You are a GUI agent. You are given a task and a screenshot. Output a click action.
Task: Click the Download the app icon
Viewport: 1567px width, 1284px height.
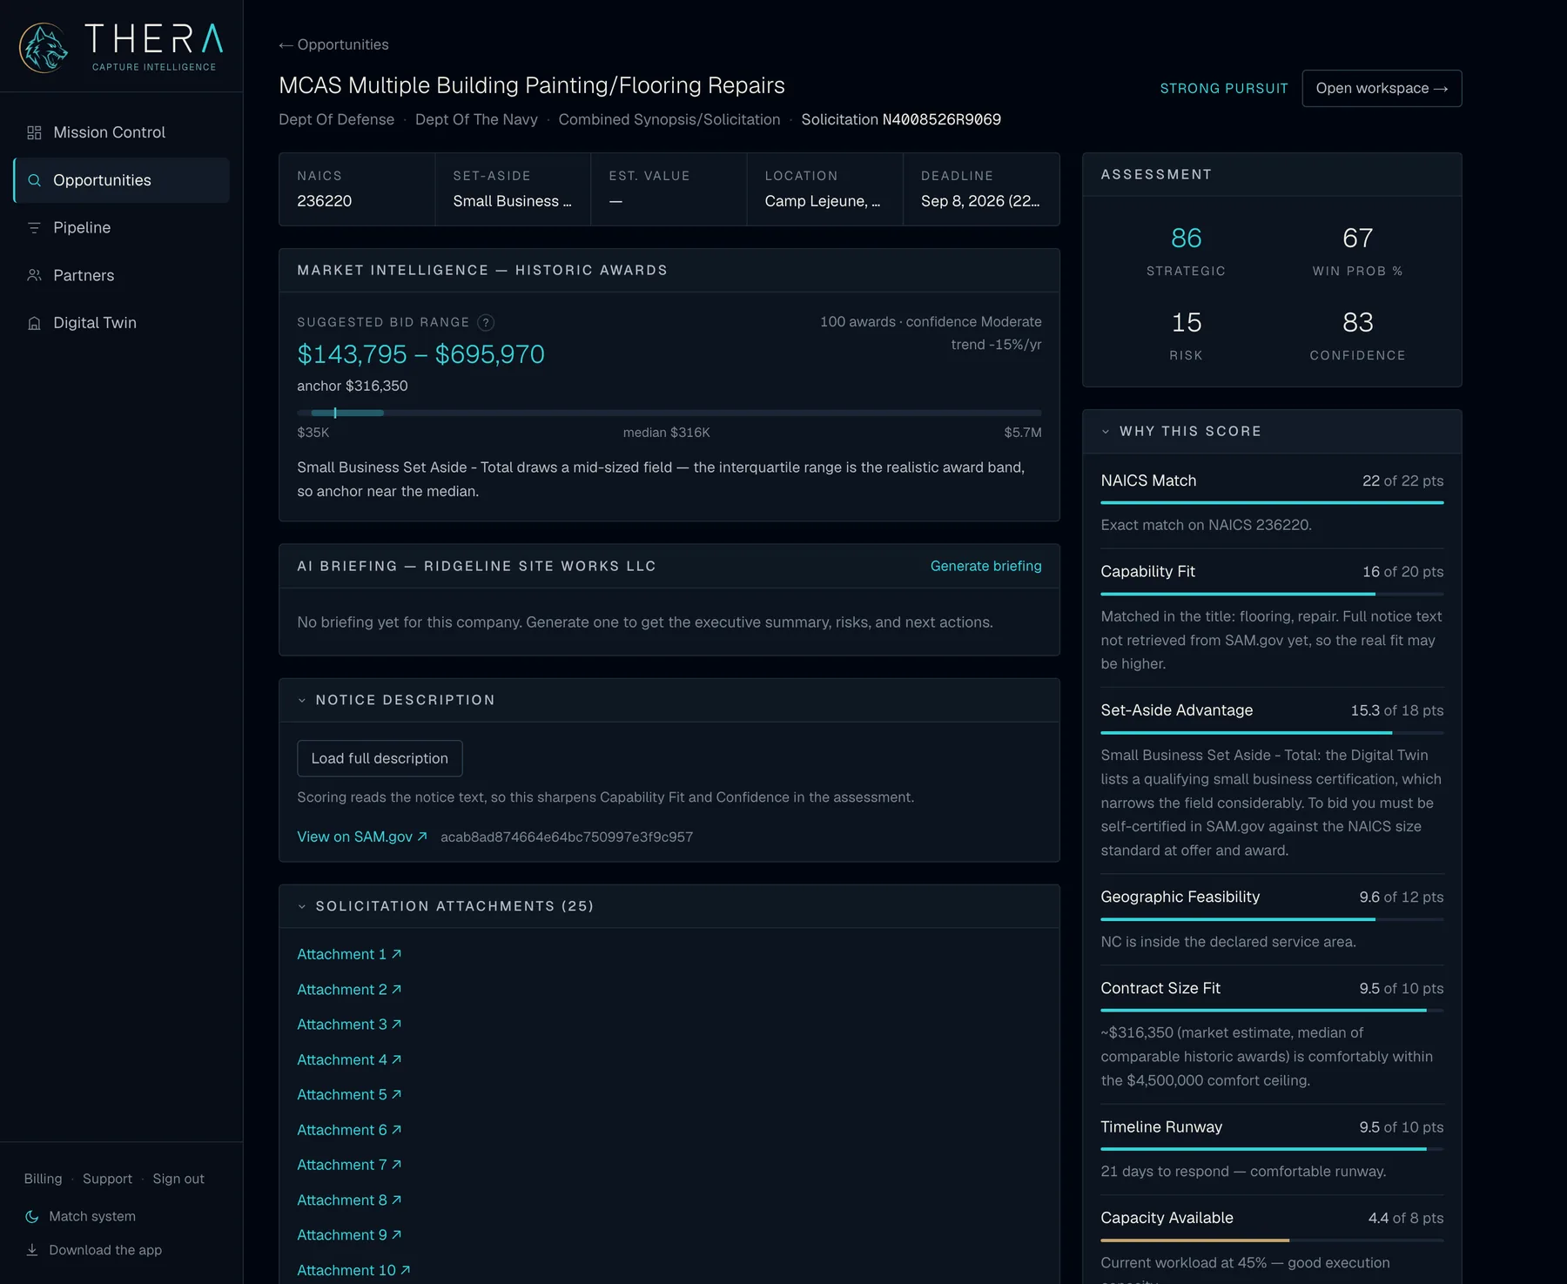pyautogui.click(x=32, y=1250)
